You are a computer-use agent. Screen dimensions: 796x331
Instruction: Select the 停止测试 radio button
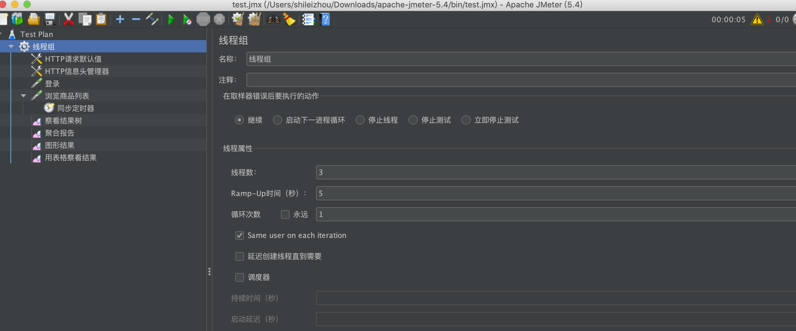pos(413,120)
